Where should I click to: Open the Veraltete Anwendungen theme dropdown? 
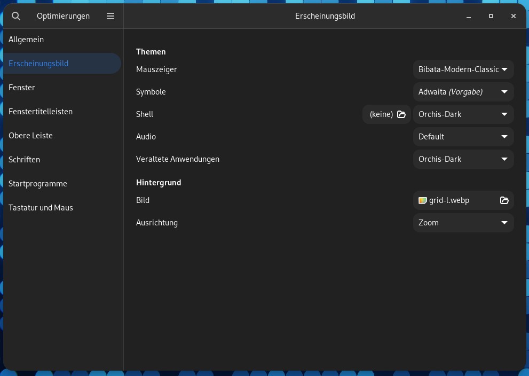click(x=463, y=159)
